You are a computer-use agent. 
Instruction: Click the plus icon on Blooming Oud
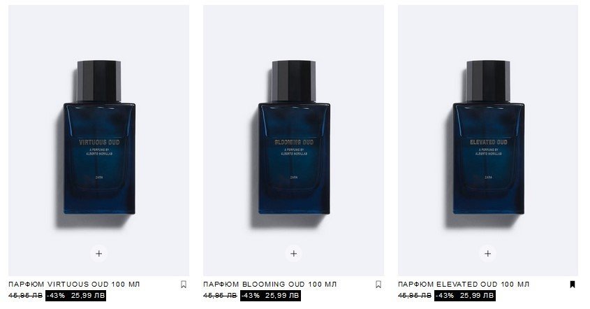click(x=293, y=254)
